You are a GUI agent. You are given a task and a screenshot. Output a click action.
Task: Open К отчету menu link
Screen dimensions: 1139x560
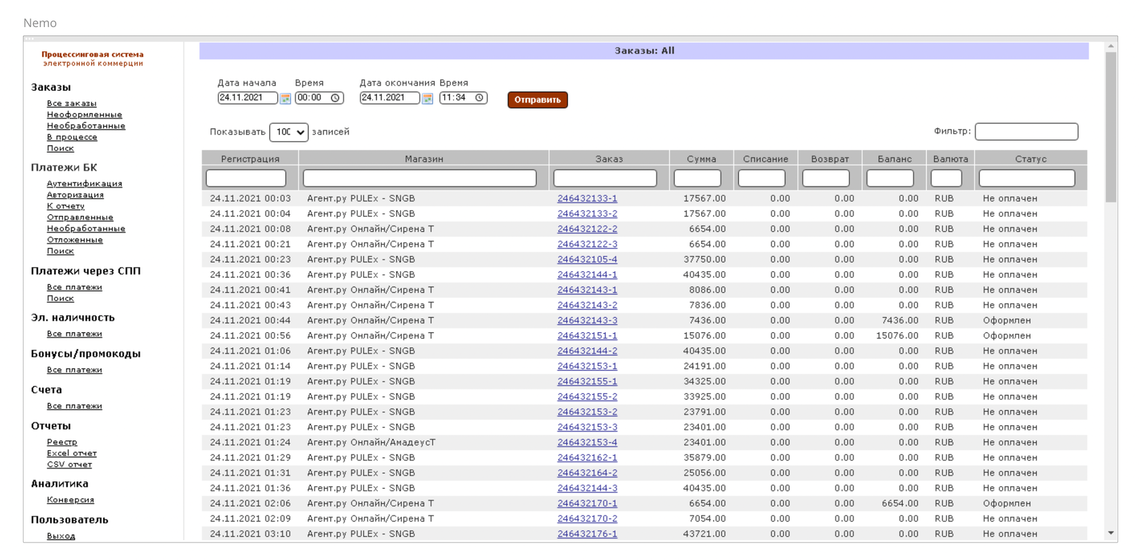(66, 206)
